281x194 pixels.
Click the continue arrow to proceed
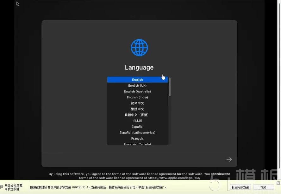click(229, 160)
